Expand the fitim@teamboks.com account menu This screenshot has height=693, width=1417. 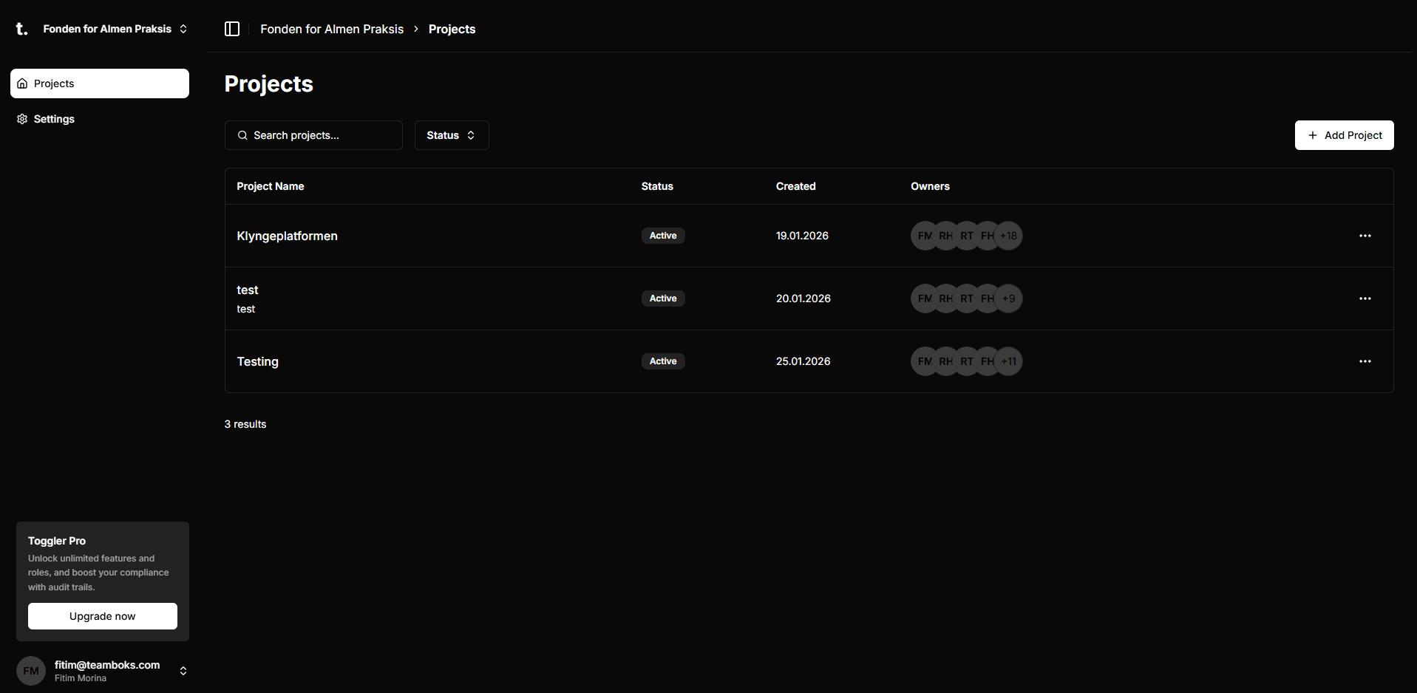click(183, 671)
